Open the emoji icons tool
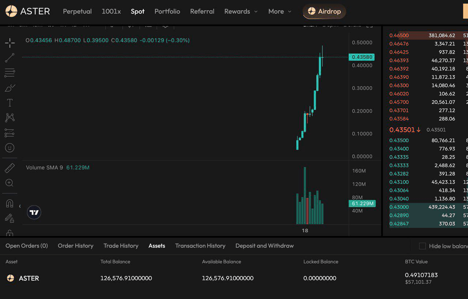The image size is (468, 299). [10, 148]
